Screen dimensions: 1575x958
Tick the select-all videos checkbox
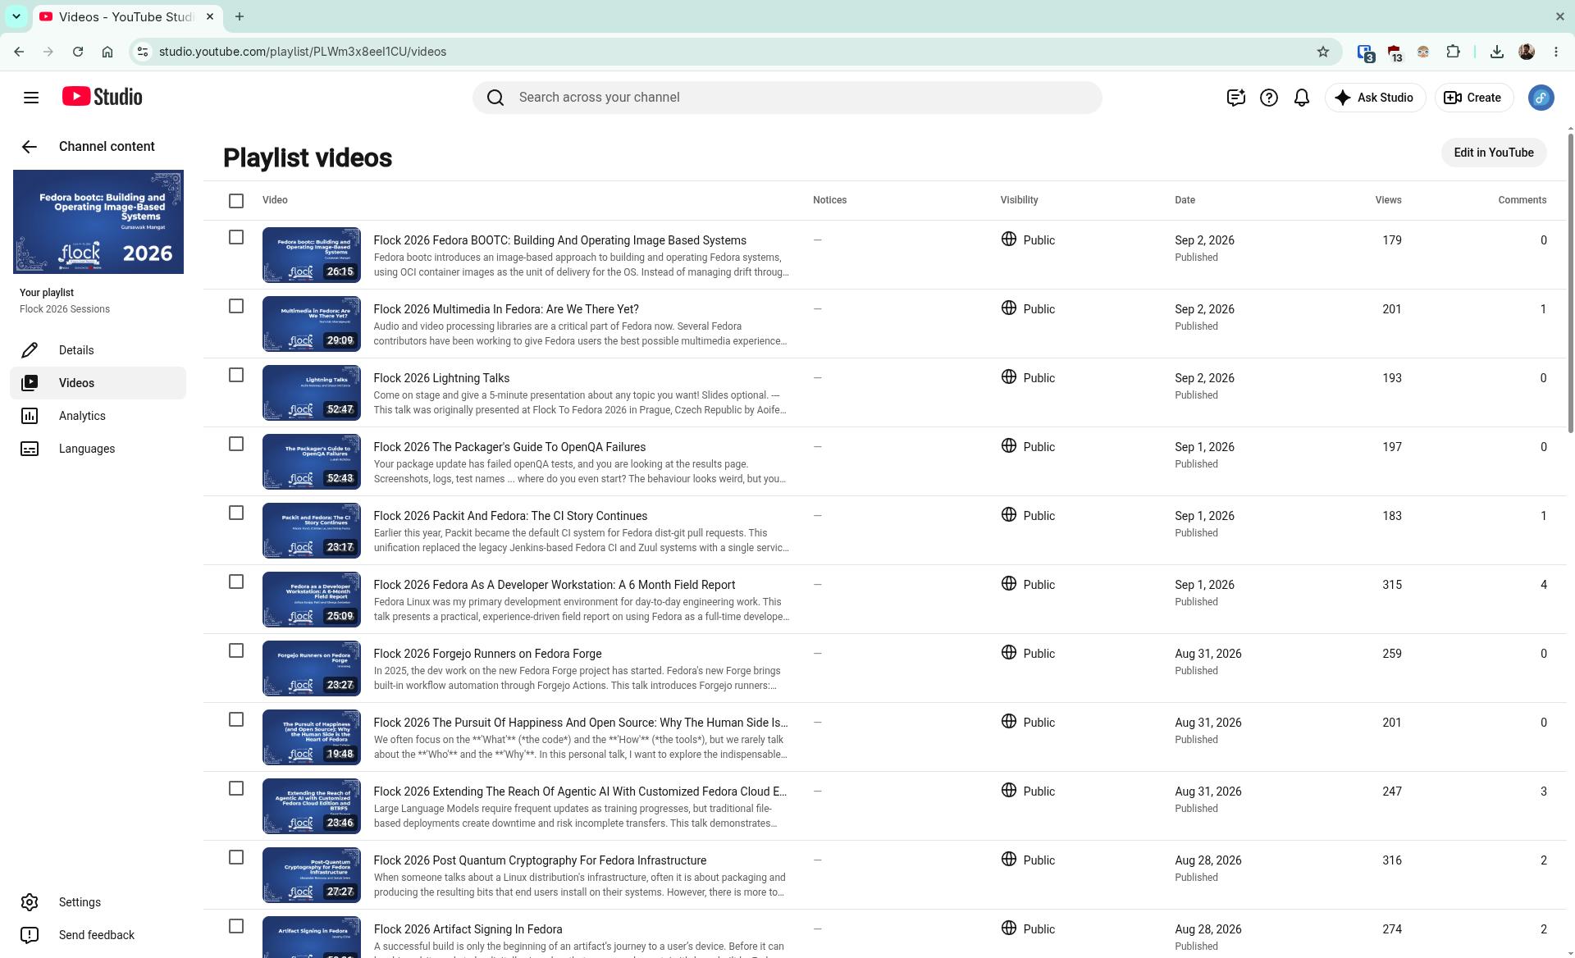point(236,201)
